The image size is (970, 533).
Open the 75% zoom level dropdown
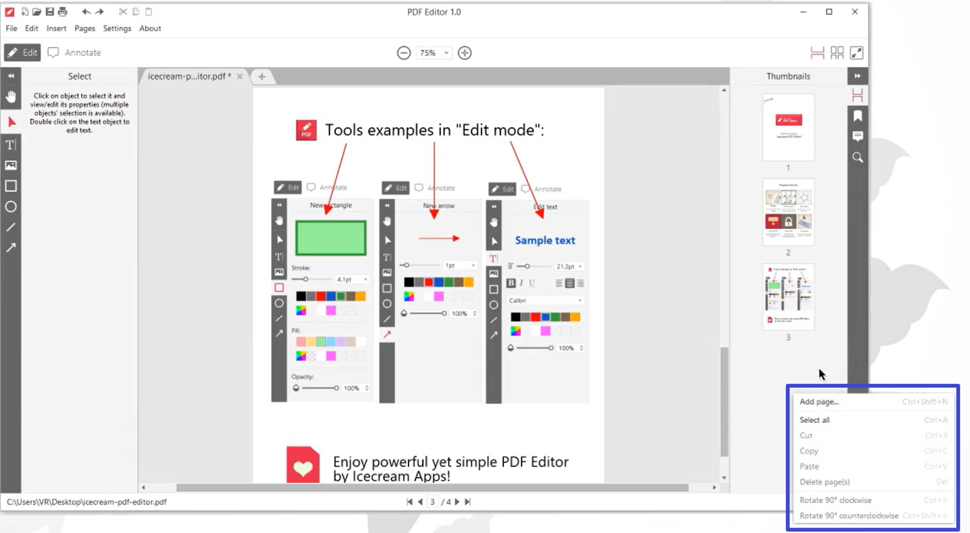(434, 53)
